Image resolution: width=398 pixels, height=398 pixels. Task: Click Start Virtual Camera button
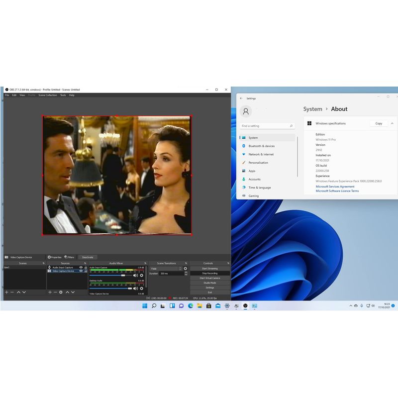point(210,278)
